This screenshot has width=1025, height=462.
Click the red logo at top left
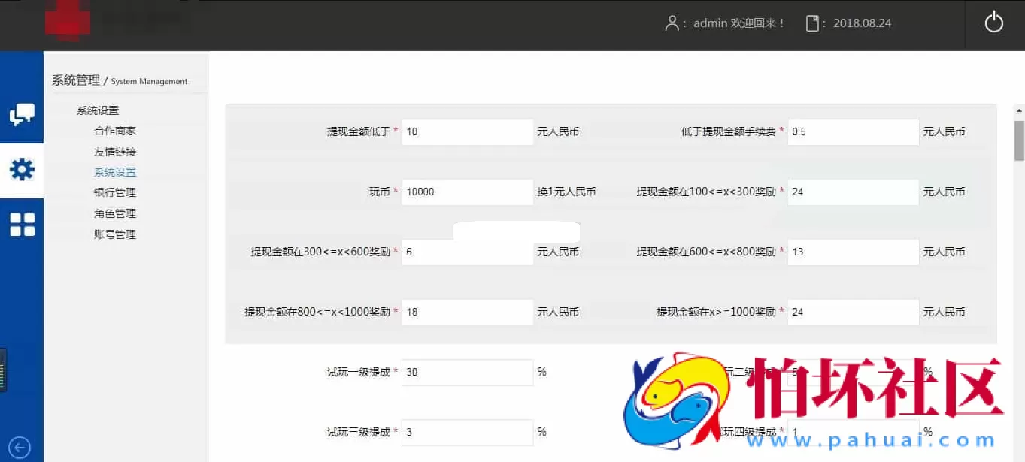coord(68,19)
